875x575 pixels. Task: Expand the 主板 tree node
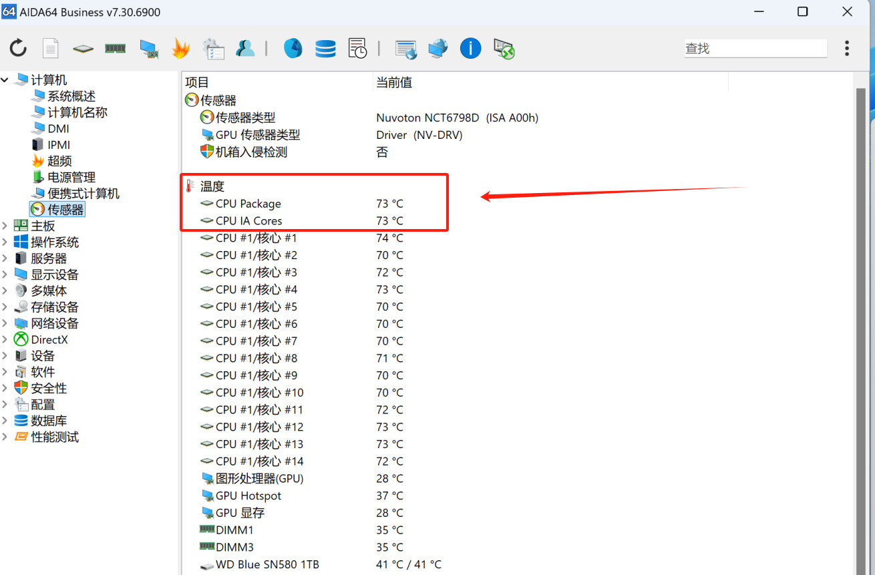pyautogui.click(x=5, y=226)
